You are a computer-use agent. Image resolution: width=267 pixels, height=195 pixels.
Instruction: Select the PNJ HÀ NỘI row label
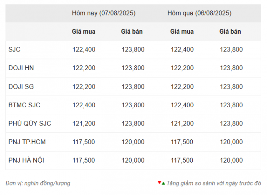(26, 160)
